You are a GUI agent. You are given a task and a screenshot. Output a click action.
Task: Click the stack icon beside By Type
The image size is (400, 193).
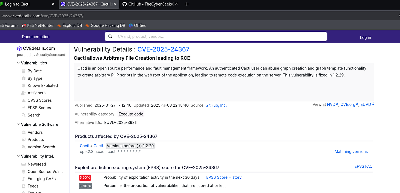23,78
